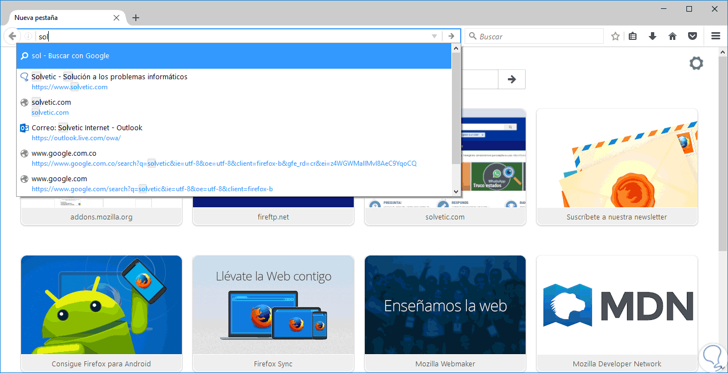
Task: Submit new tab page search arrow
Action: (x=512, y=79)
